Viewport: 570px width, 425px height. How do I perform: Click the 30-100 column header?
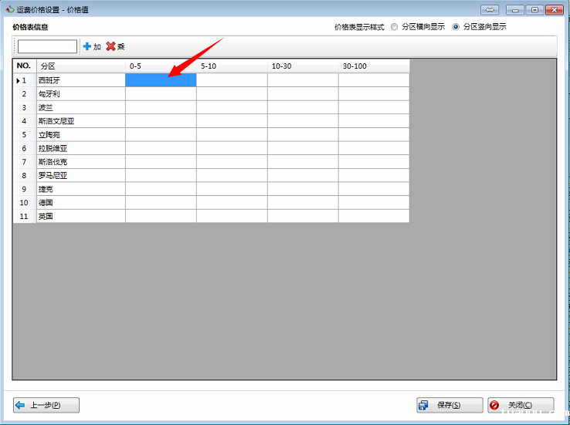374,66
